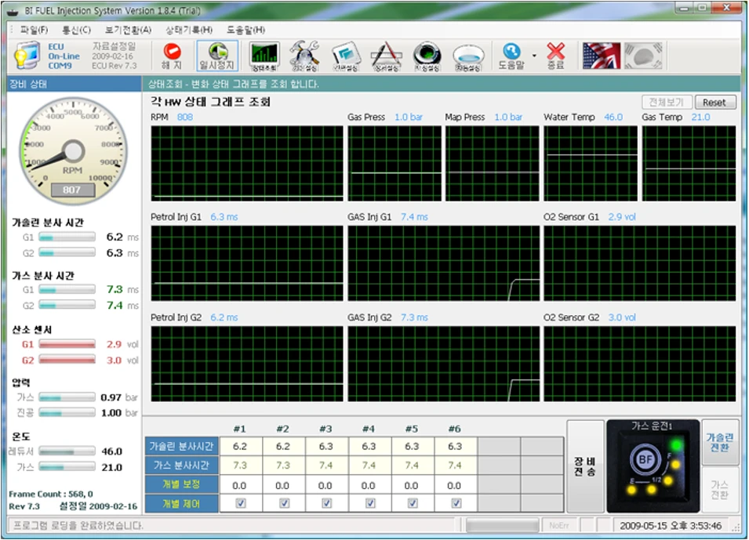
Task: Click the 산소 센서 G1 red bar
Action: (x=67, y=344)
